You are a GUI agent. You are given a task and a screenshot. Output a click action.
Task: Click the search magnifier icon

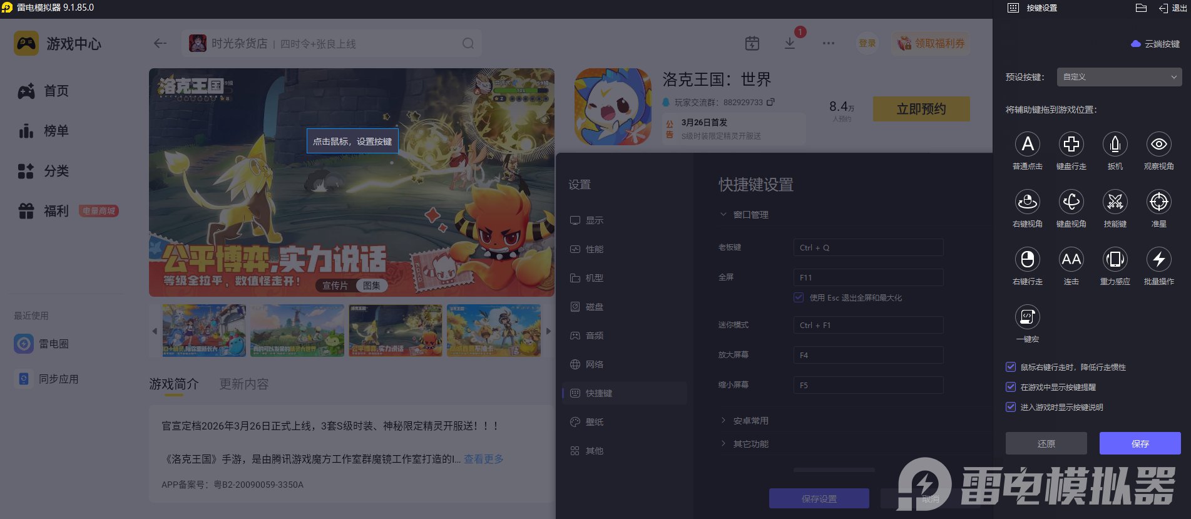[468, 43]
